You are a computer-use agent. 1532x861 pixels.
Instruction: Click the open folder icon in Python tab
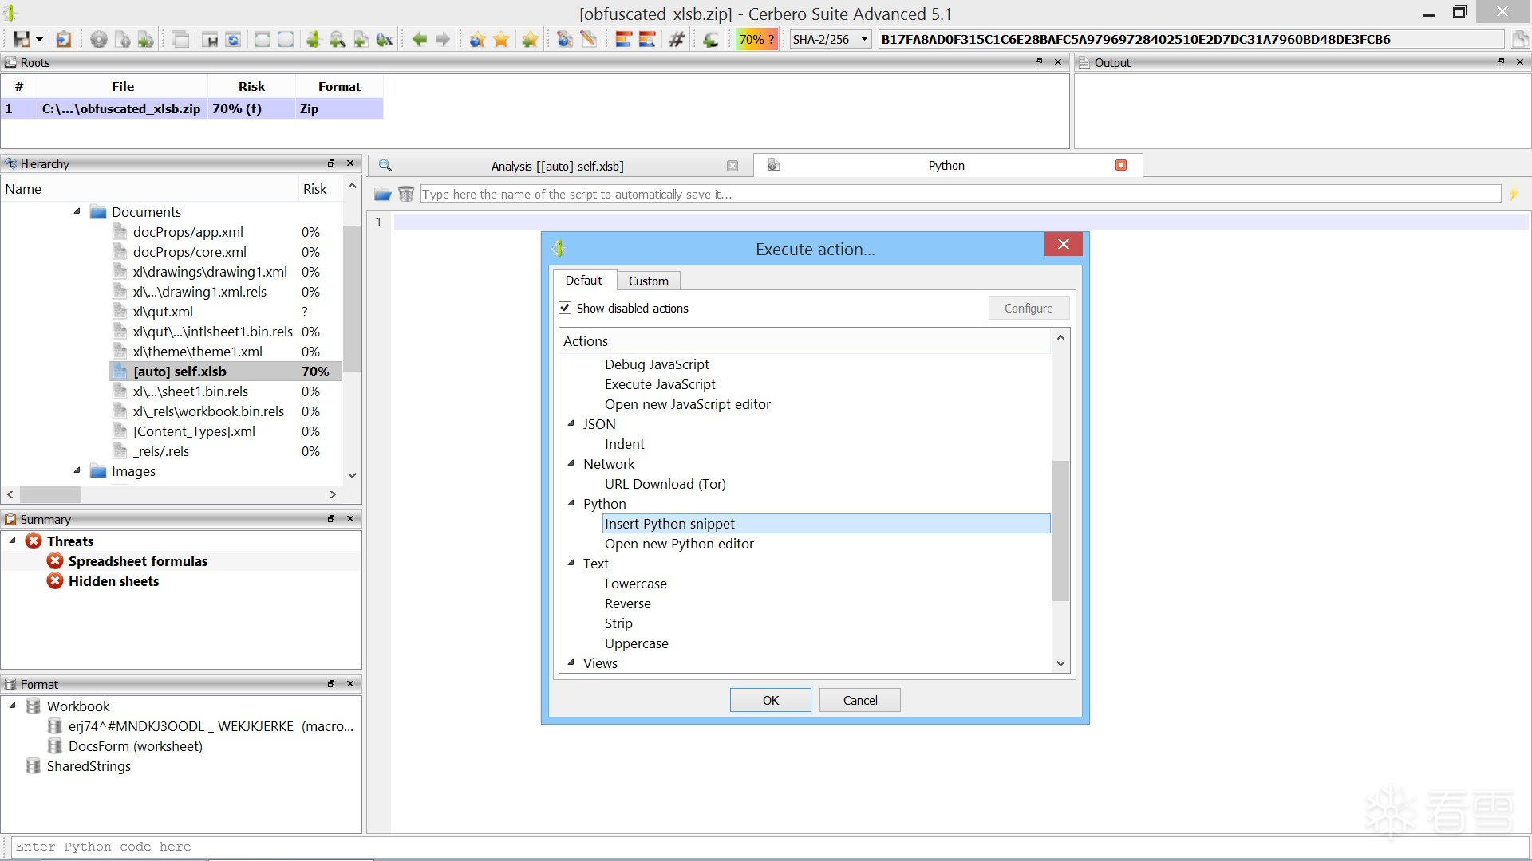(383, 194)
